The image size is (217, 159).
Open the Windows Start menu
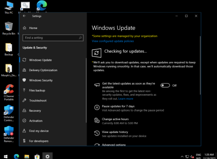(x=6, y=156)
